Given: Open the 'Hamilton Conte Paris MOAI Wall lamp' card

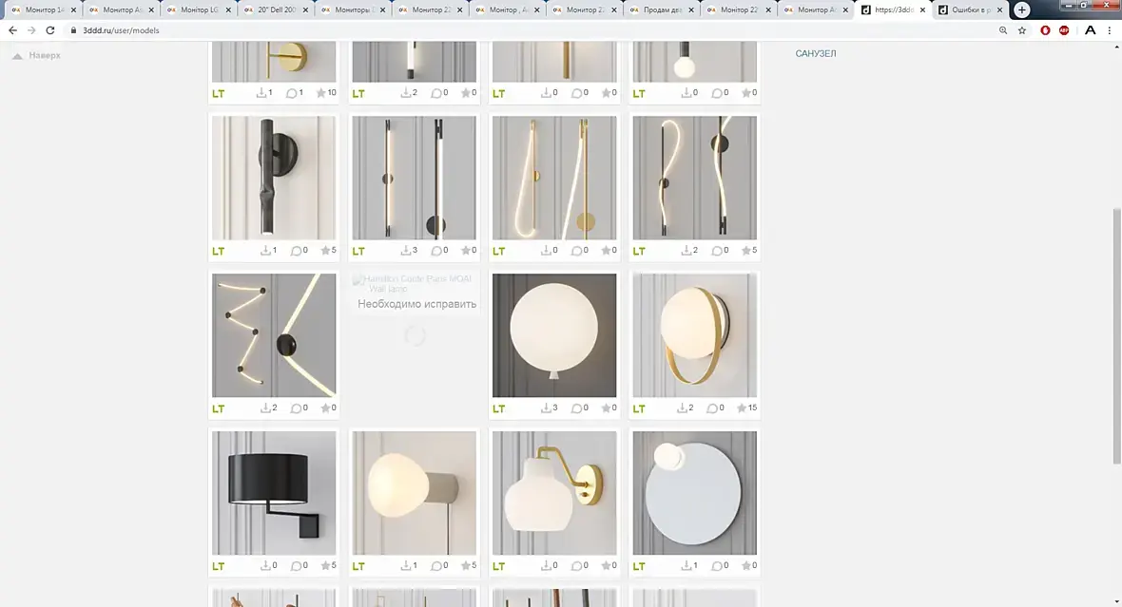Looking at the screenshot, I should (414, 283).
